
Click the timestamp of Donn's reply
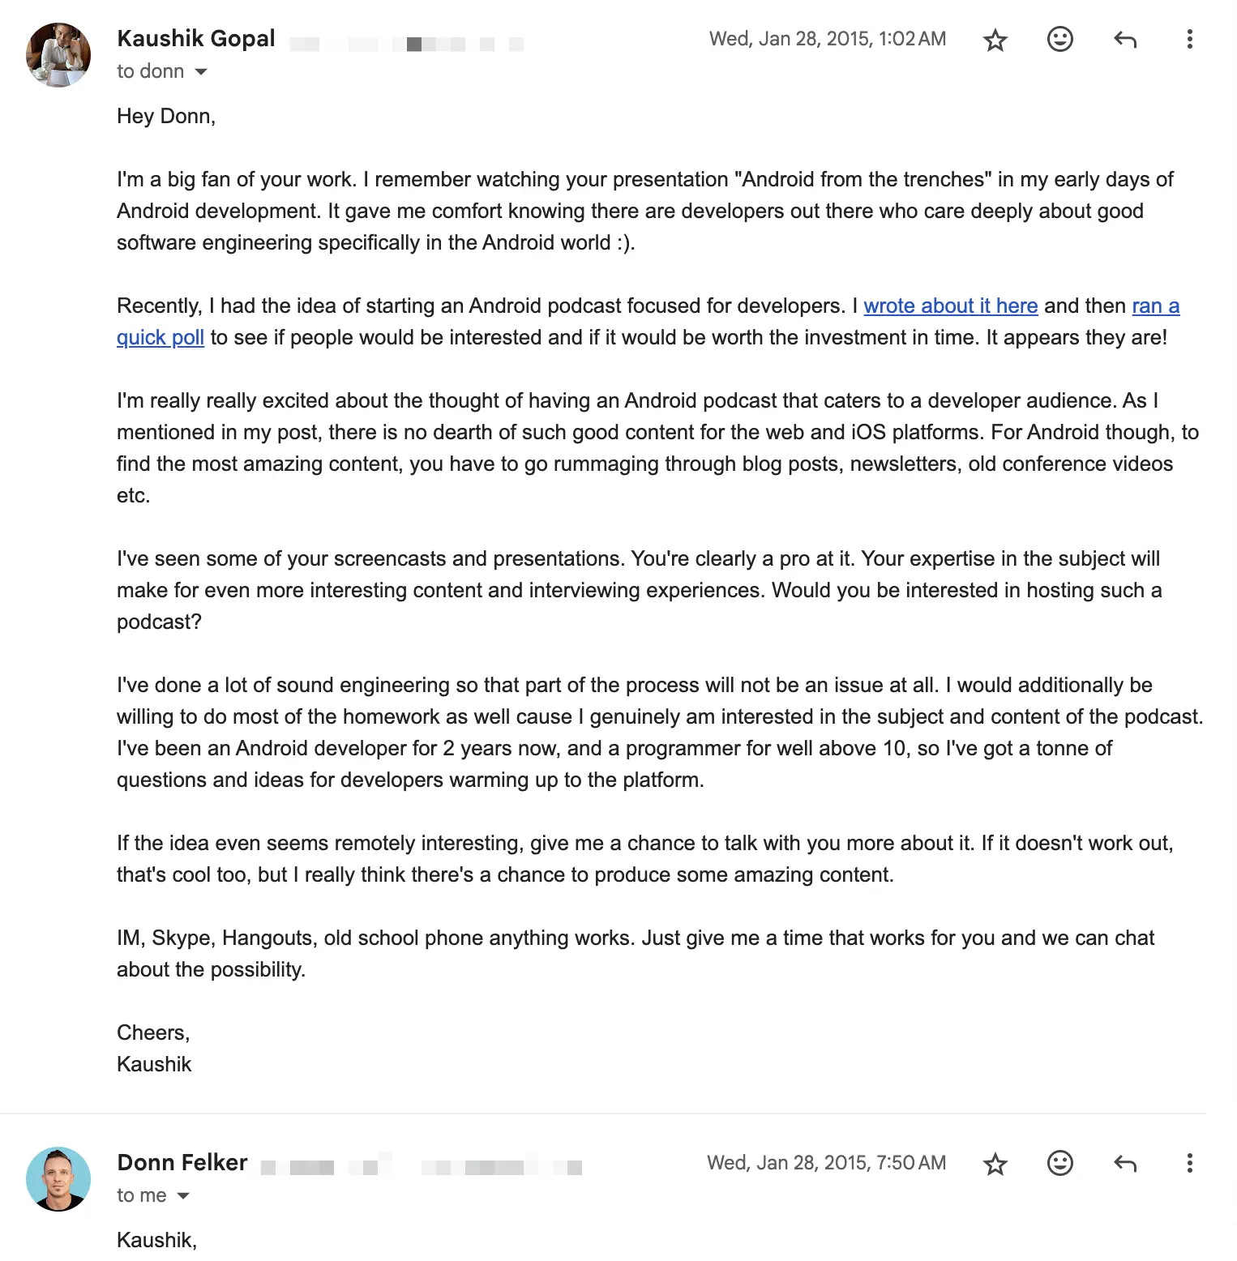(x=826, y=1162)
